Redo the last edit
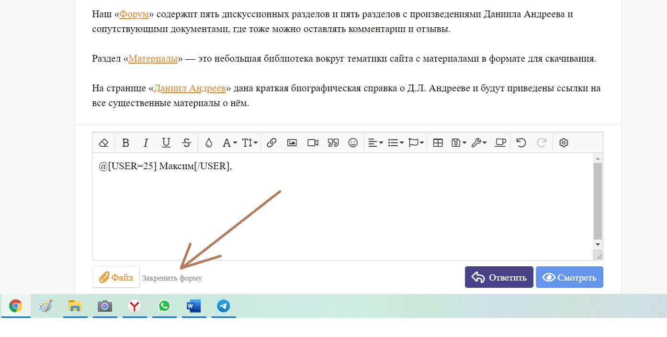This screenshot has height=337, width=667. tap(542, 142)
